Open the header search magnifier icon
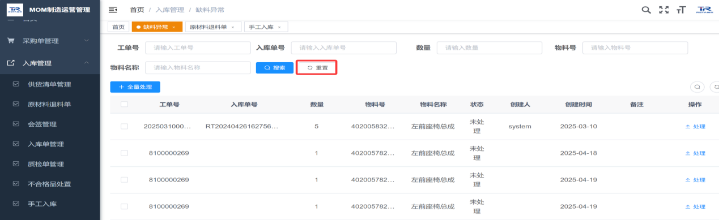The width and height of the screenshot is (719, 220). point(646,10)
